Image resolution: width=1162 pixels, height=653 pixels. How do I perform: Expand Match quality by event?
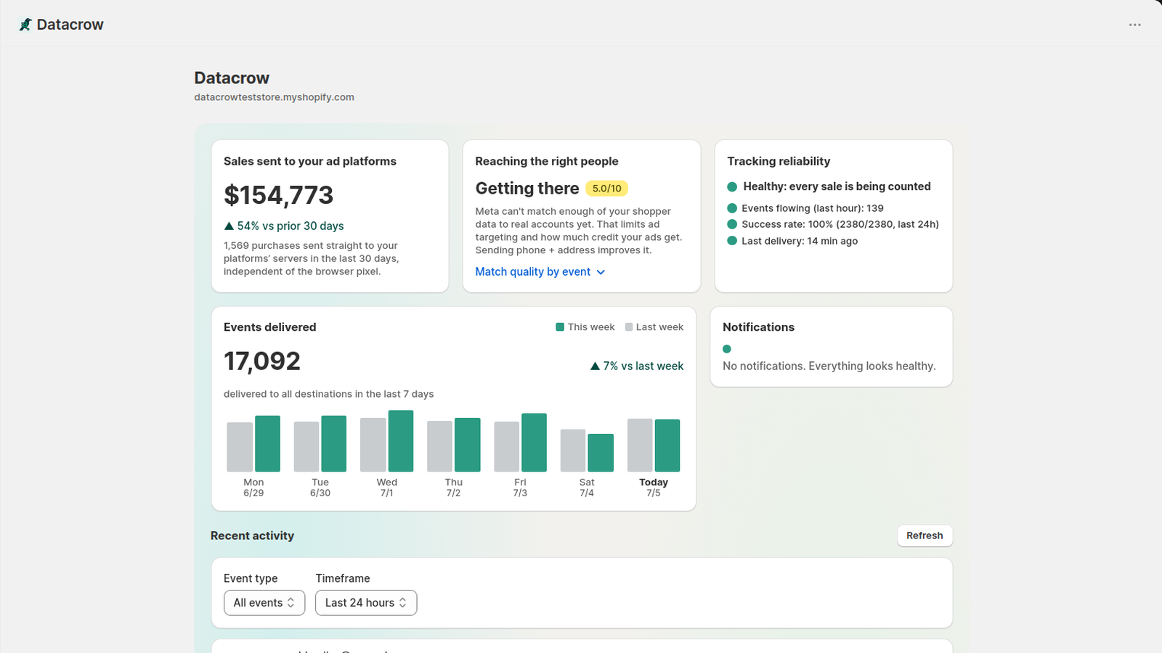pyautogui.click(x=540, y=271)
